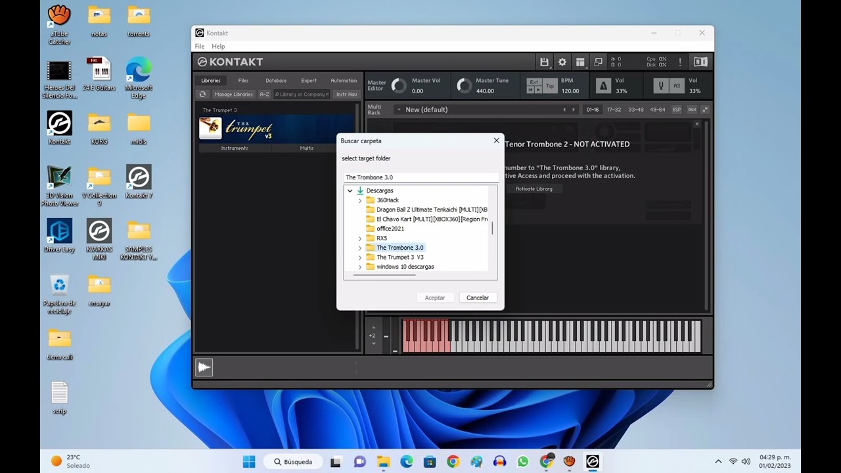This screenshot has width=841, height=473.
Task: Select rack page 17-32
Action: [x=614, y=110]
